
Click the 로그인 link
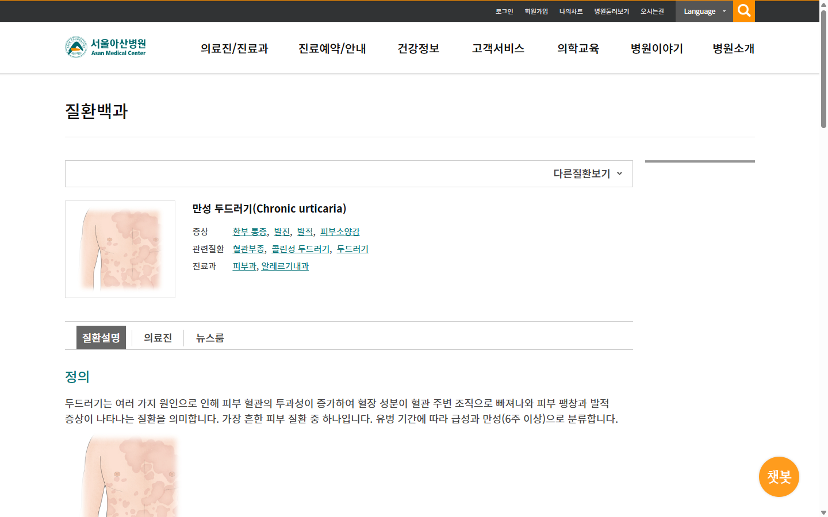tap(504, 11)
